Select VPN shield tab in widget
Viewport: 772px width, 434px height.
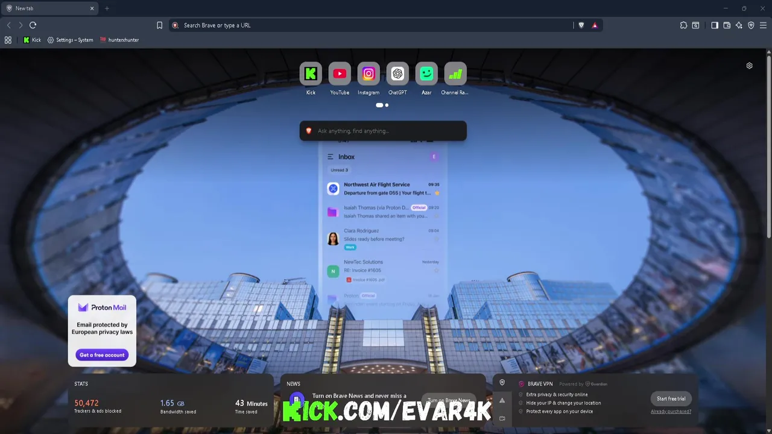[502, 383]
